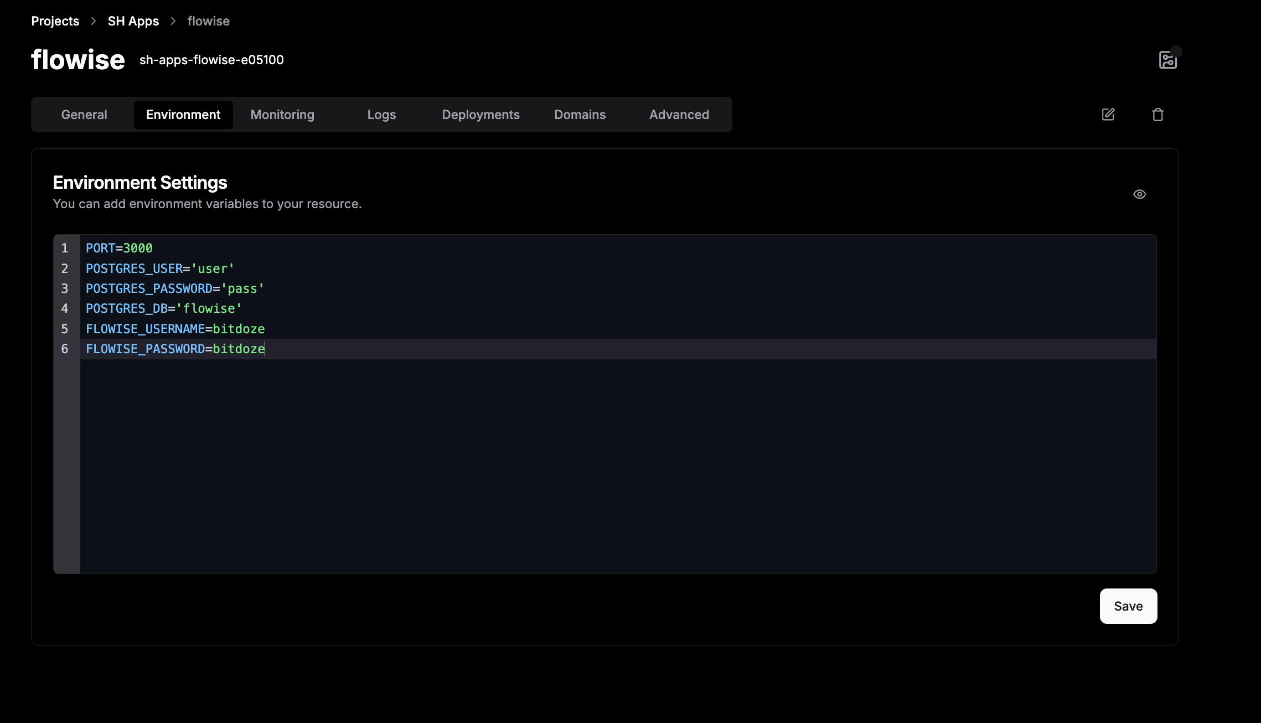Image resolution: width=1261 pixels, height=723 pixels.
Task: Go to the Deployments tab
Action: tap(480, 115)
